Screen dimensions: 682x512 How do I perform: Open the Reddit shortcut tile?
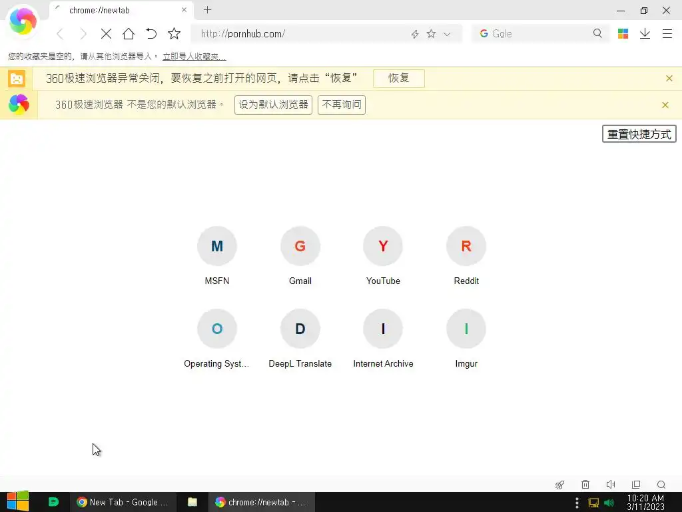[466, 256]
